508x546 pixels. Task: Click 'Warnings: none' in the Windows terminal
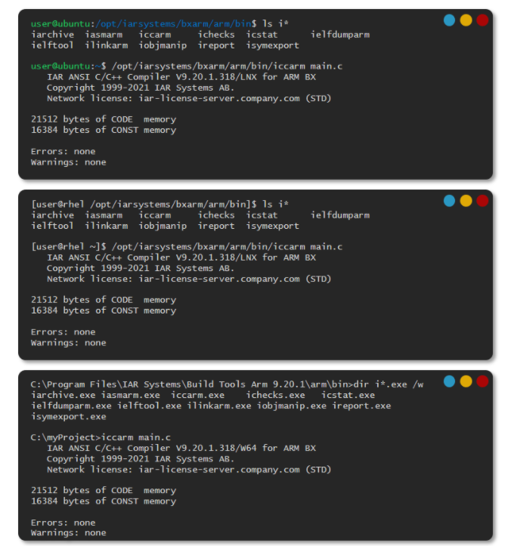pos(68,532)
